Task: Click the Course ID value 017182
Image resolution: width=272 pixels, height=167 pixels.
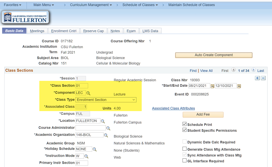Action: pos(66,41)
